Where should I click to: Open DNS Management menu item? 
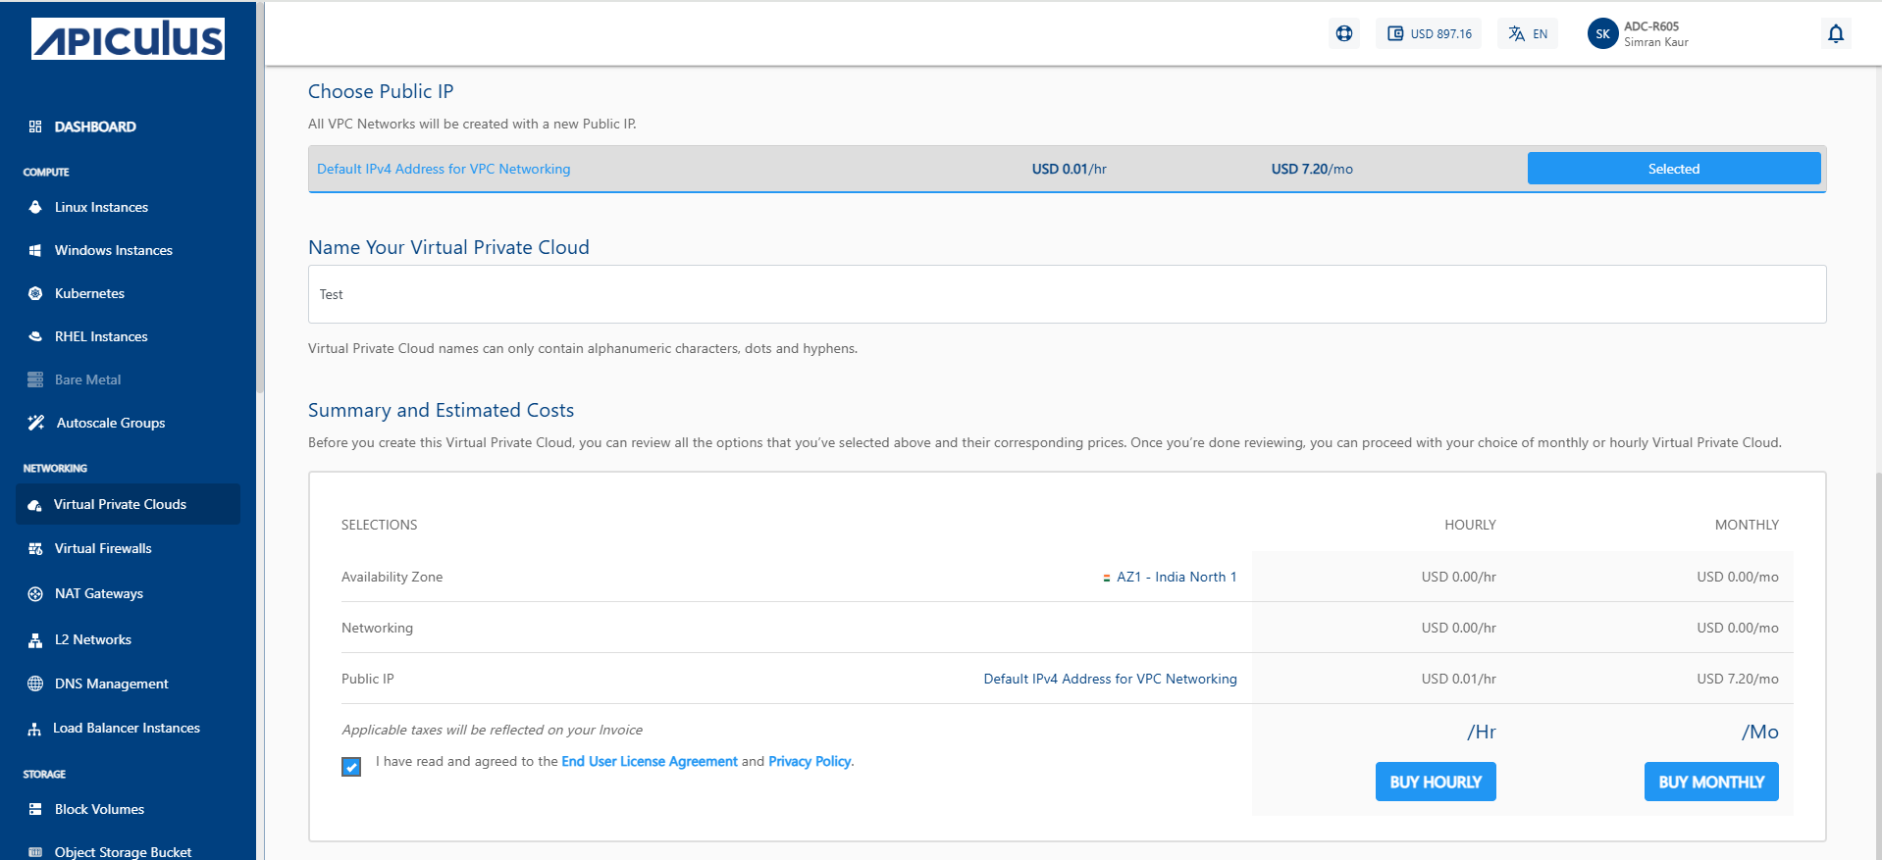[x=112, y=683]
